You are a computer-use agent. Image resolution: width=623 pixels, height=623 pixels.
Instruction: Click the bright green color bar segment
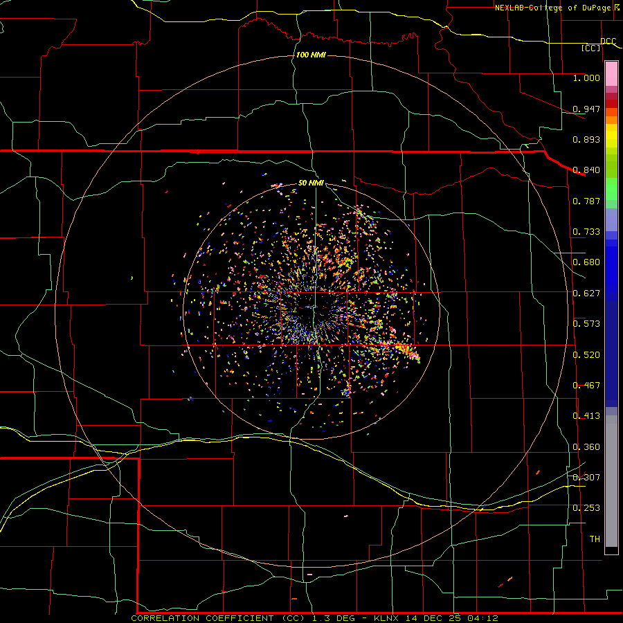coord(611,189)
